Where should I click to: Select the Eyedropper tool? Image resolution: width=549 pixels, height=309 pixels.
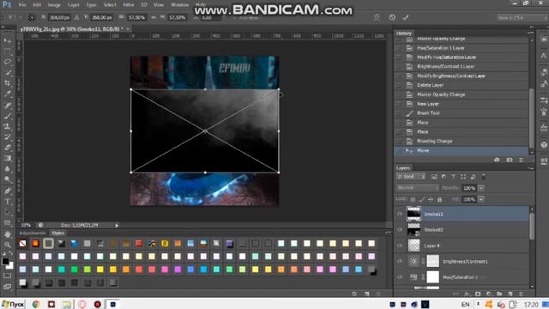tap(8, 94)
